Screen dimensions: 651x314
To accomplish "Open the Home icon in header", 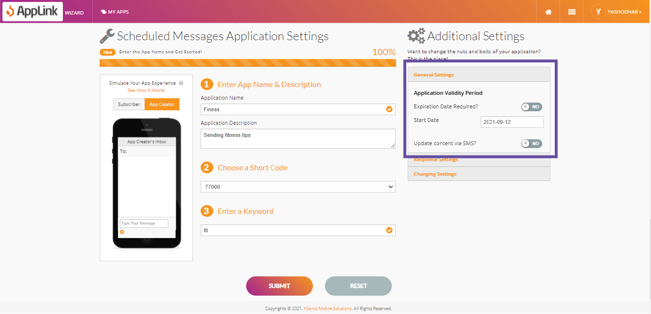I will tap(548, 12).
